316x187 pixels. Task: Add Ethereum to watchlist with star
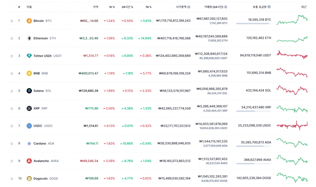12,38
